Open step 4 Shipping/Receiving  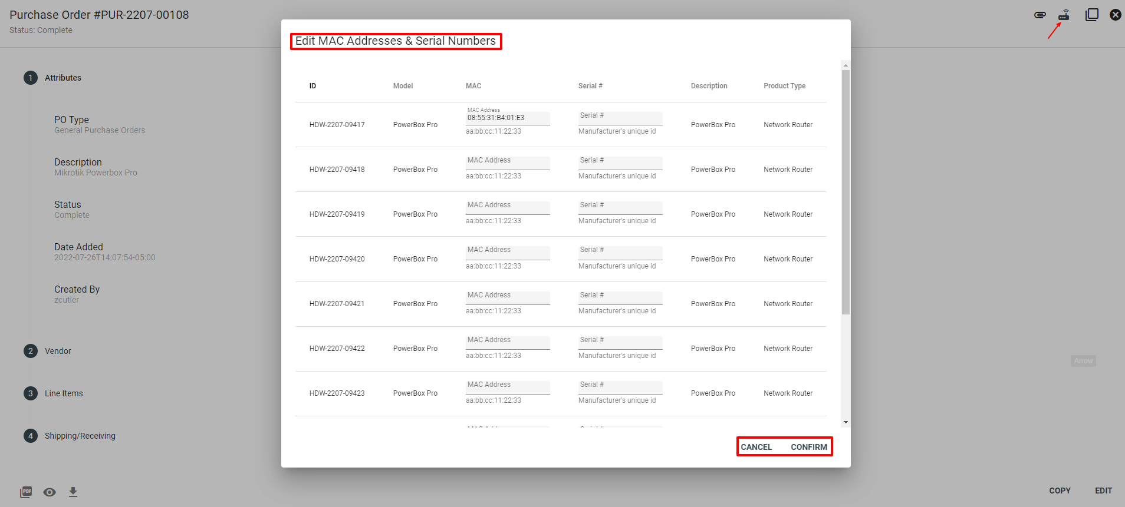tap(70, 436)
